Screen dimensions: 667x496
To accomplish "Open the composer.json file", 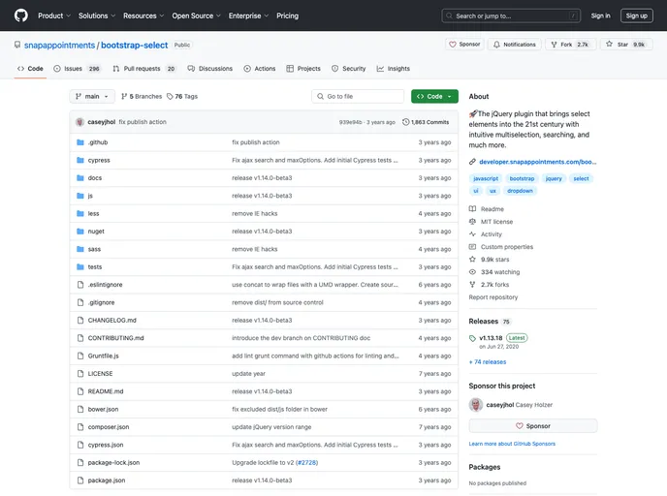I will click(x=109, y=427).
